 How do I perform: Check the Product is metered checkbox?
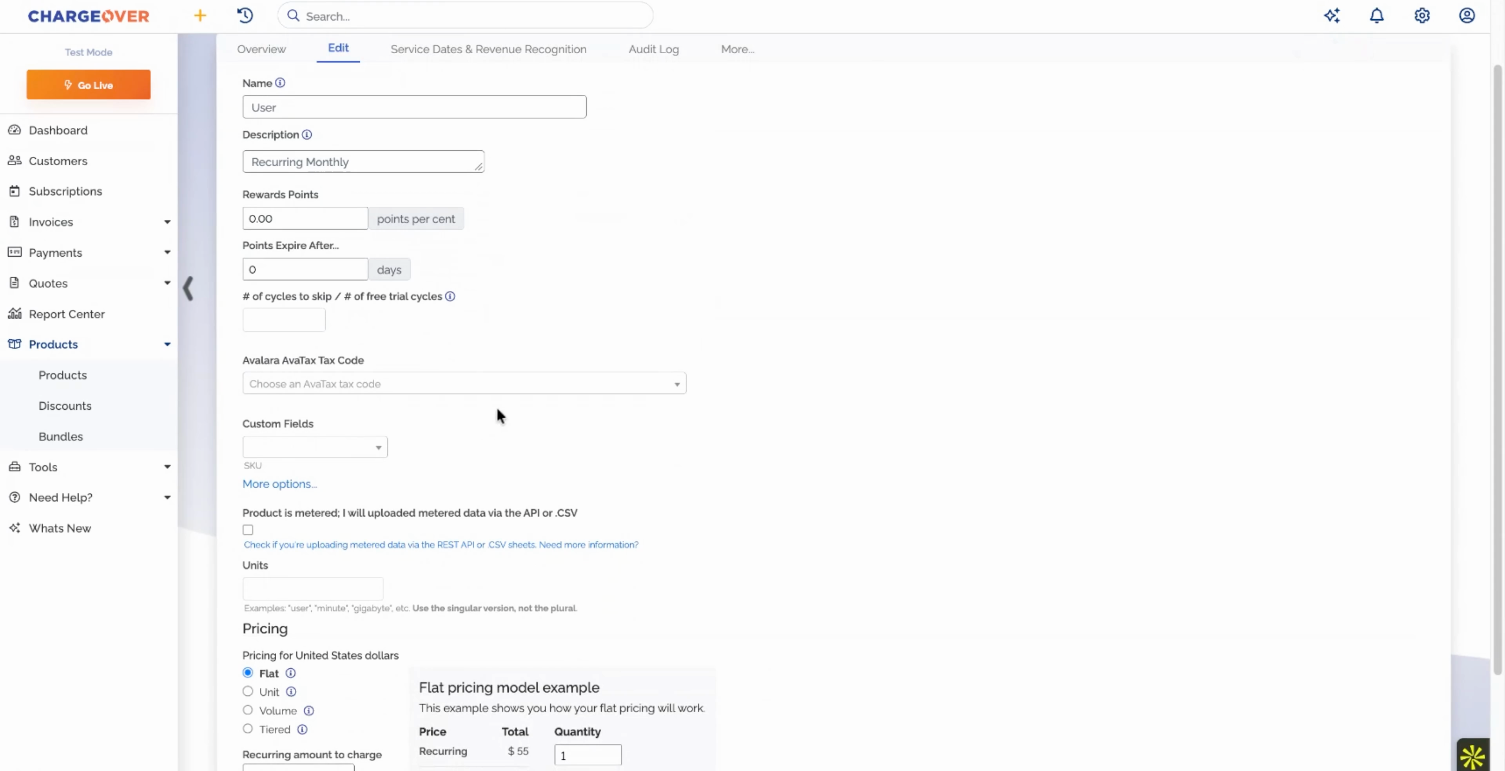click(248, 530)
